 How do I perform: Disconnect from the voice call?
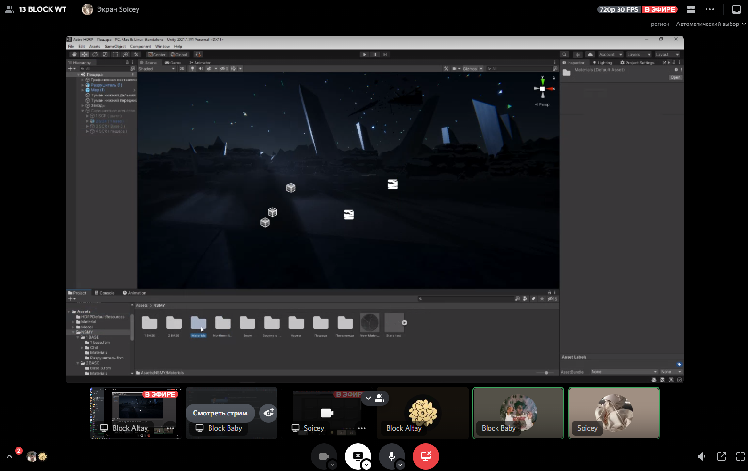click(x=426, y=456)
